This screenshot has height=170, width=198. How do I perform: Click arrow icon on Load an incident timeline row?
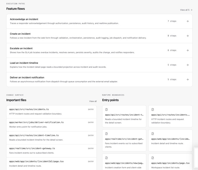[188, 65]
